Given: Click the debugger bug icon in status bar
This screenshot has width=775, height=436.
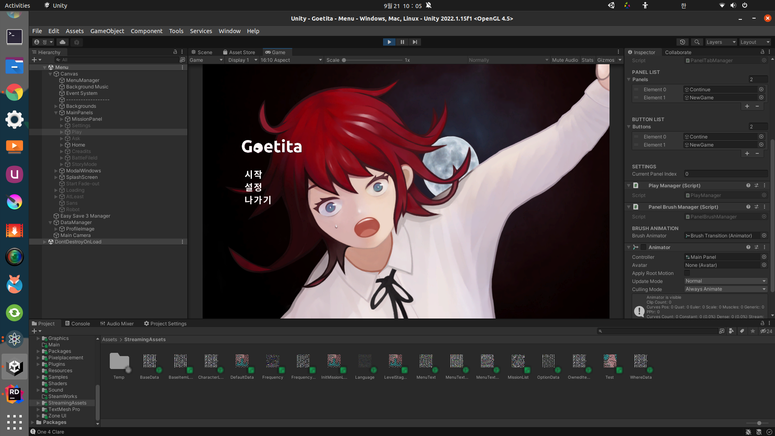Looking at the screenshot, I should click(x=748, y=432).
